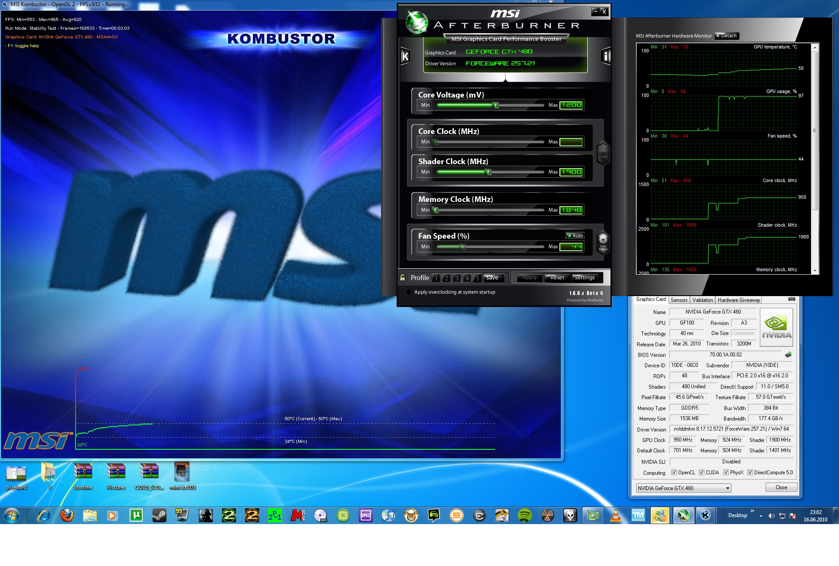The height and width of the screenshot is (566, 839).
Task: Click the GPU-Z screenshot camera icon
Action: tap(791, 299)
